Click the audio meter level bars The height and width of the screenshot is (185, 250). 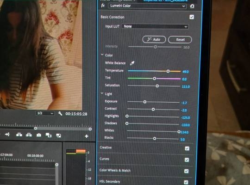[76, 167]
